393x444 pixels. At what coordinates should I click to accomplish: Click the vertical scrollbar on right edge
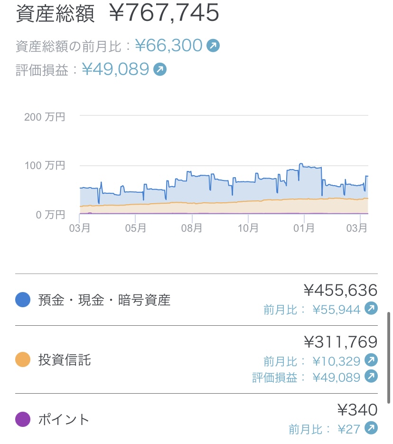click(389, 357)
